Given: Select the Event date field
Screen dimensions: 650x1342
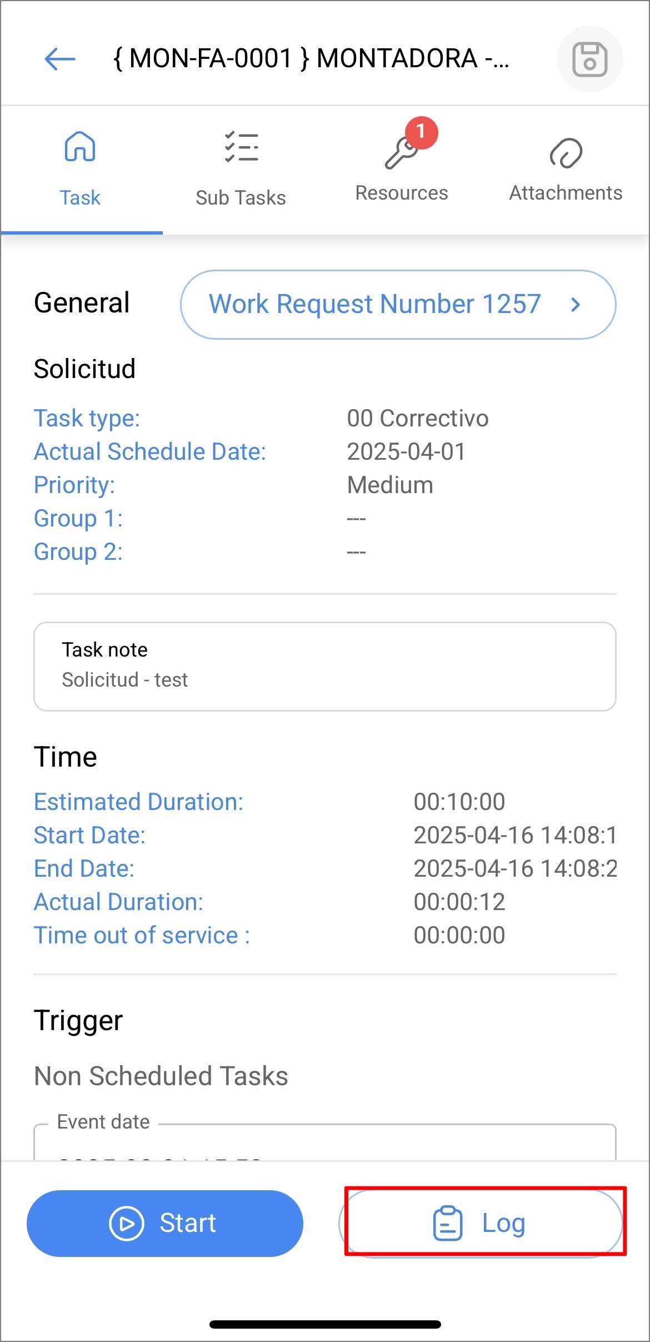Looking at the screenshot, I should tap(325, 1142).
